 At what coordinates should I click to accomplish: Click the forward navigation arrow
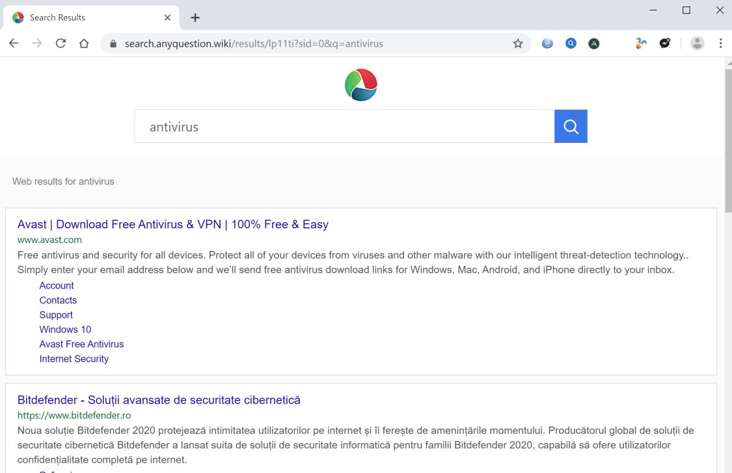click(37, 44)
